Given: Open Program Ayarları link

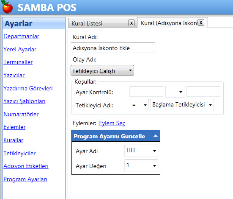Looking at the screenshot, I should pyautogui.click(x=25, y=179).
